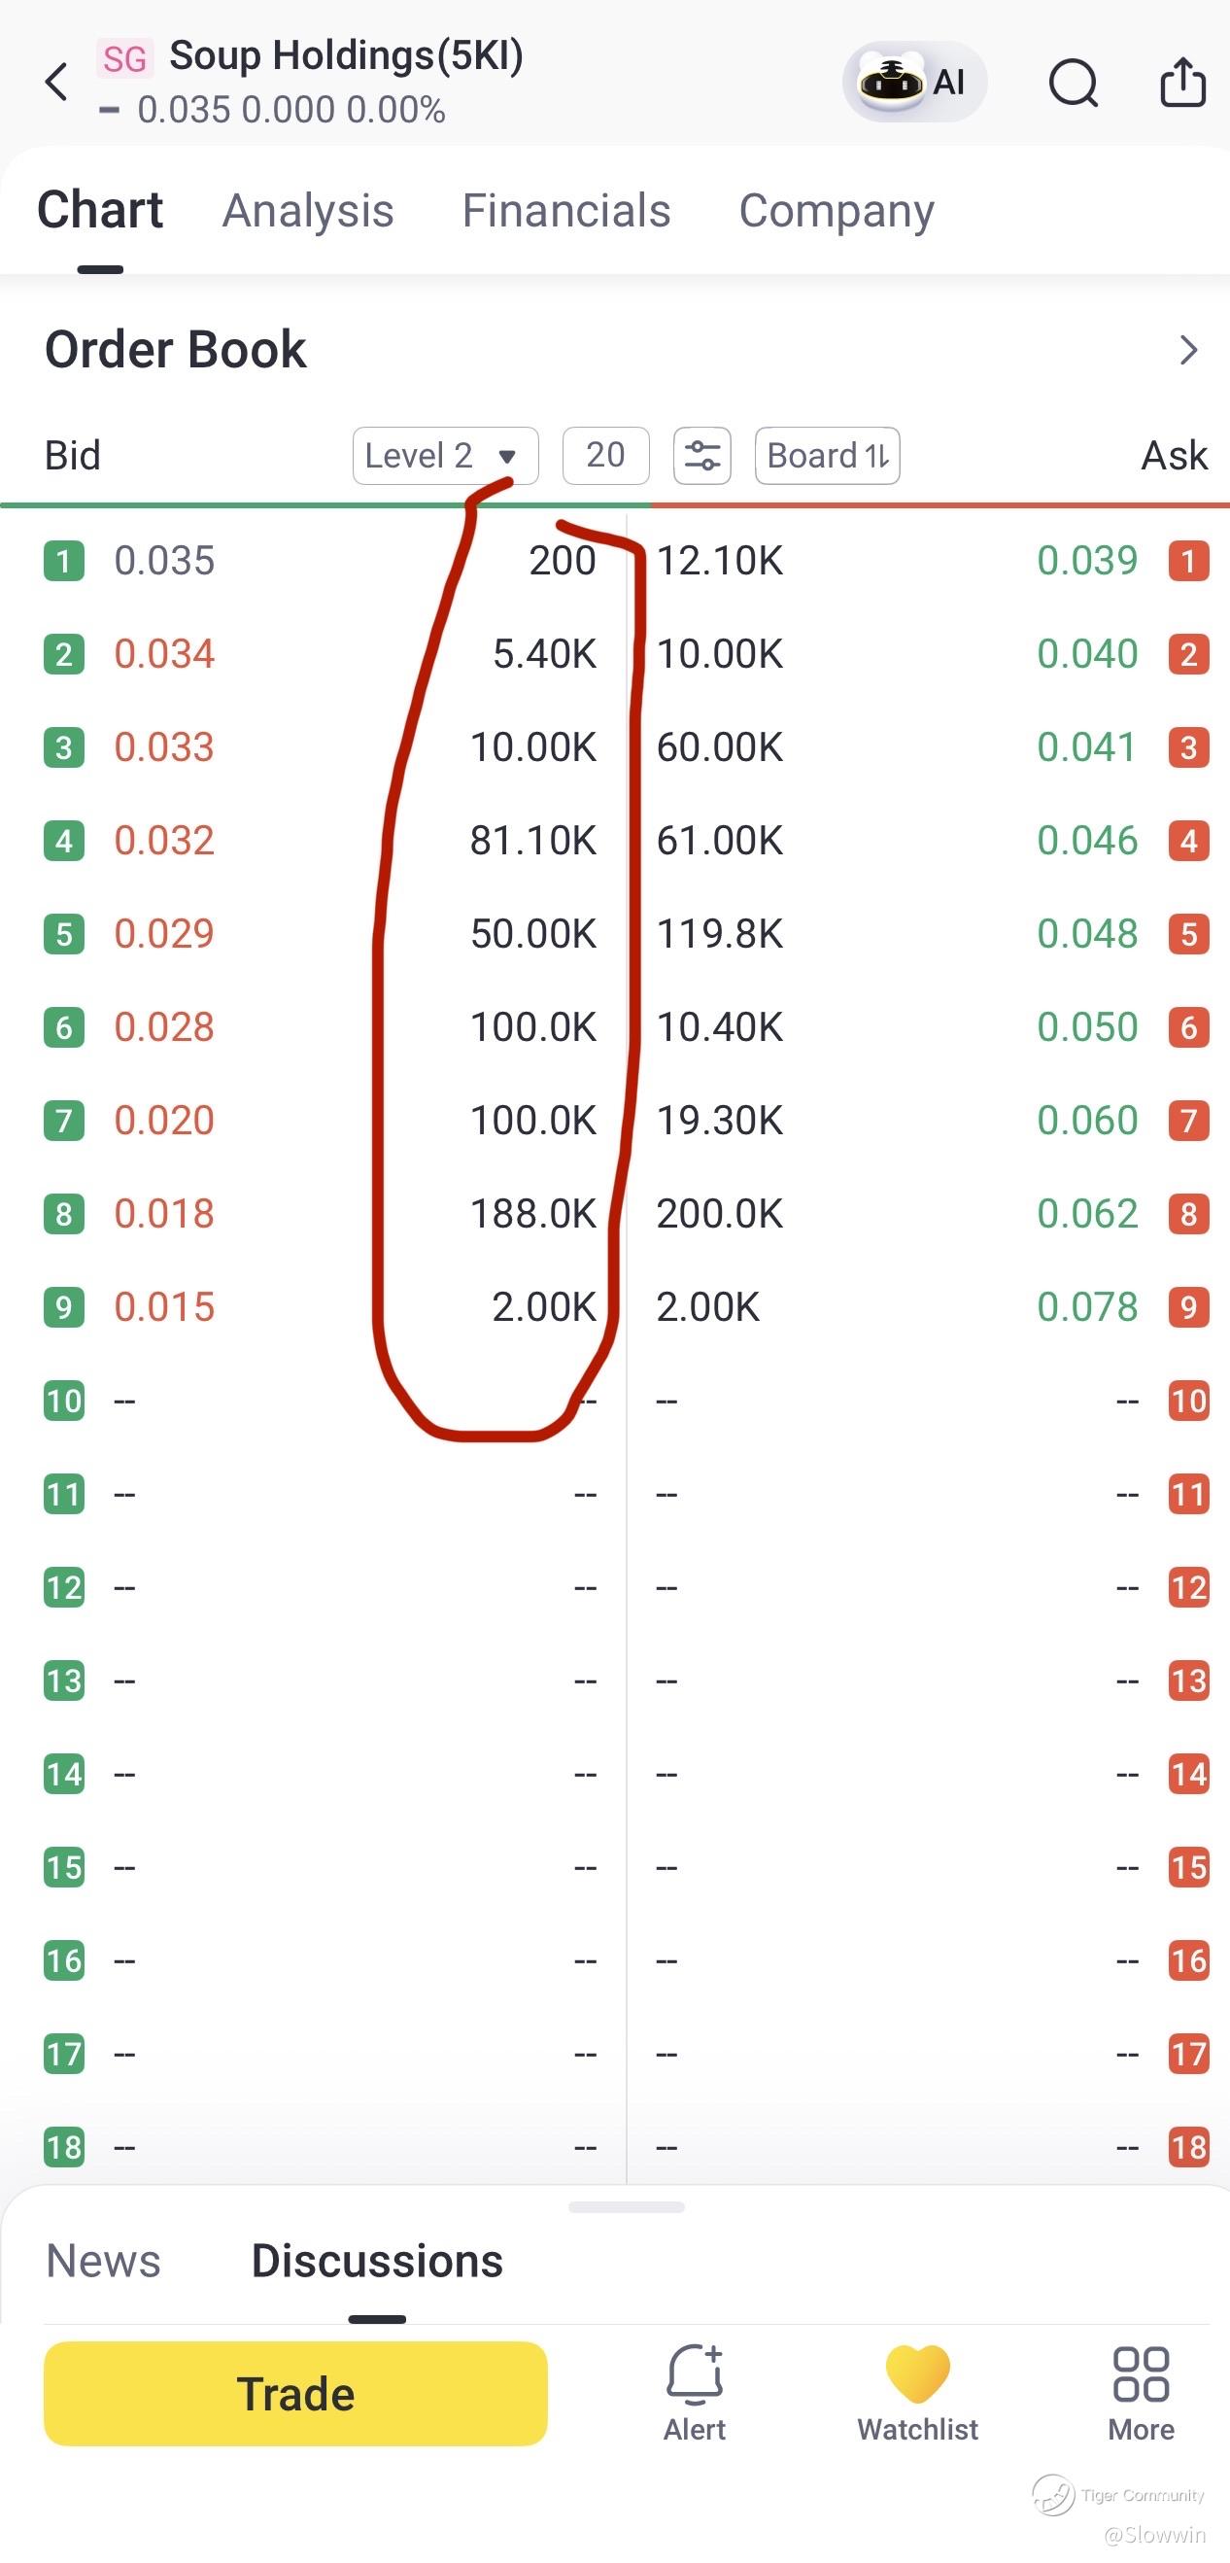Toggle the Board lot display button

click(828, 456)
